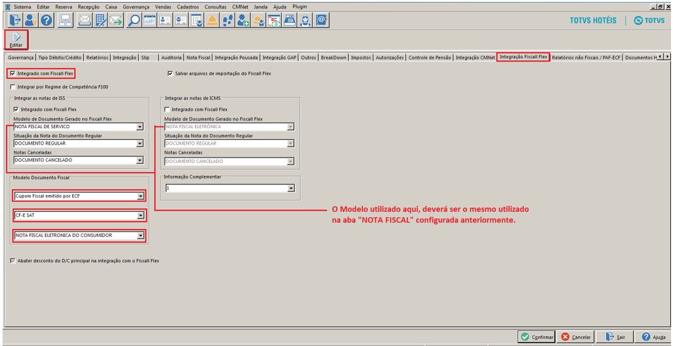The image size is (673, 346).
Task: Switch to the Impostos tab
Action: (360, 57)
